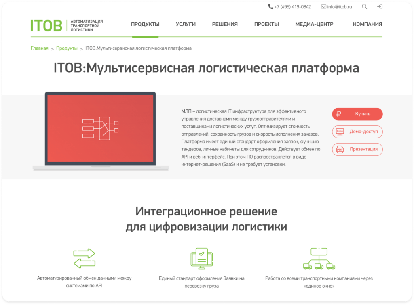Screen dimensions: 414x305
Task: Click the search magnifier icon
Action: coord(365,7)
